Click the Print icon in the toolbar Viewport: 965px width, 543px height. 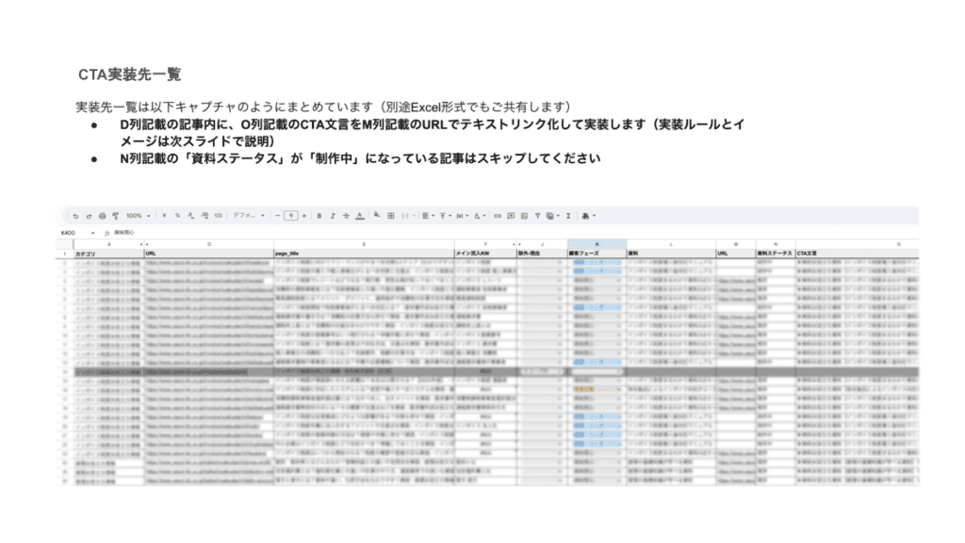[102, 216]
